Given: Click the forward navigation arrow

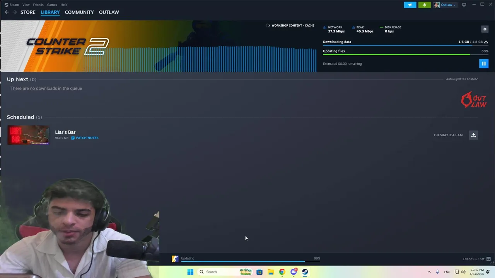Looking at the screenshot, I should point(15,12).
